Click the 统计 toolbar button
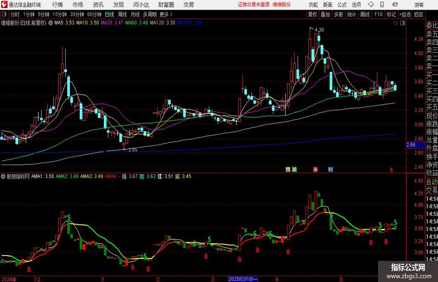 (x=351, y=14)
